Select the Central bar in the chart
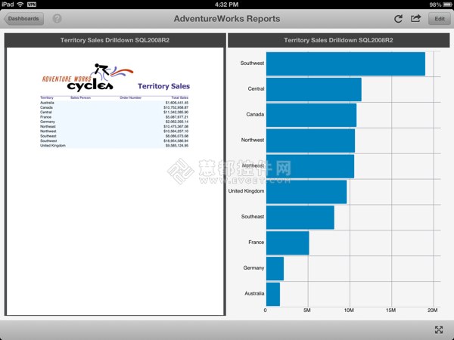454x340 pixels. tap(314, 90)
